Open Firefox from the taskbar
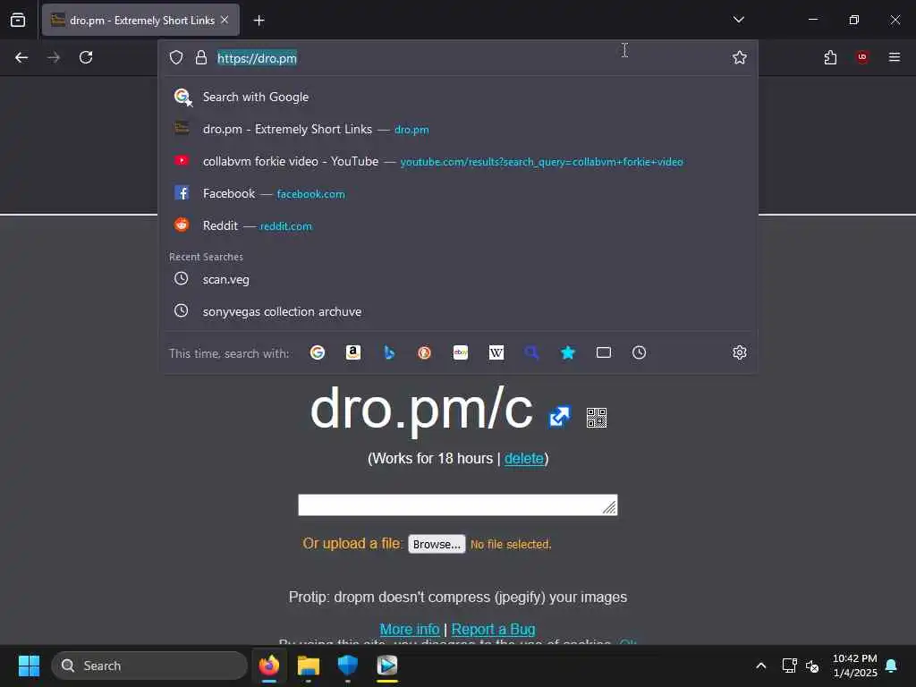The image size is (916, 687). click(x=269, y=666)
